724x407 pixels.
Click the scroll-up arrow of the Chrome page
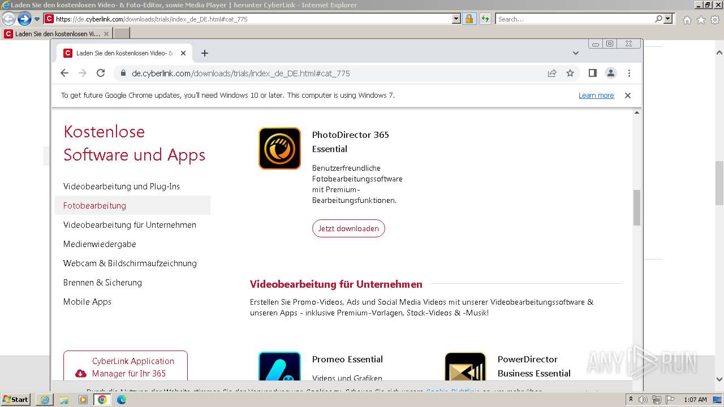[x=636, y=112]
